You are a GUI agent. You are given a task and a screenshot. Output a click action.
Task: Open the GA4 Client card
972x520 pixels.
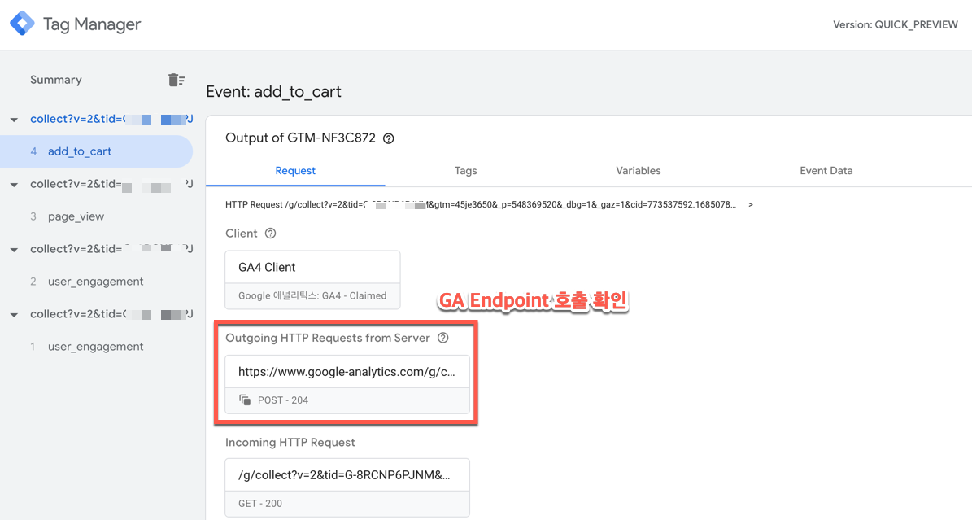click(x=312, y=280)
